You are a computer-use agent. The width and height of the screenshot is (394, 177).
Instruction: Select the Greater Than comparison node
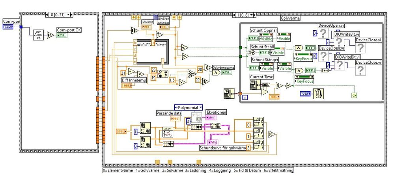click(x=185, y=57)
